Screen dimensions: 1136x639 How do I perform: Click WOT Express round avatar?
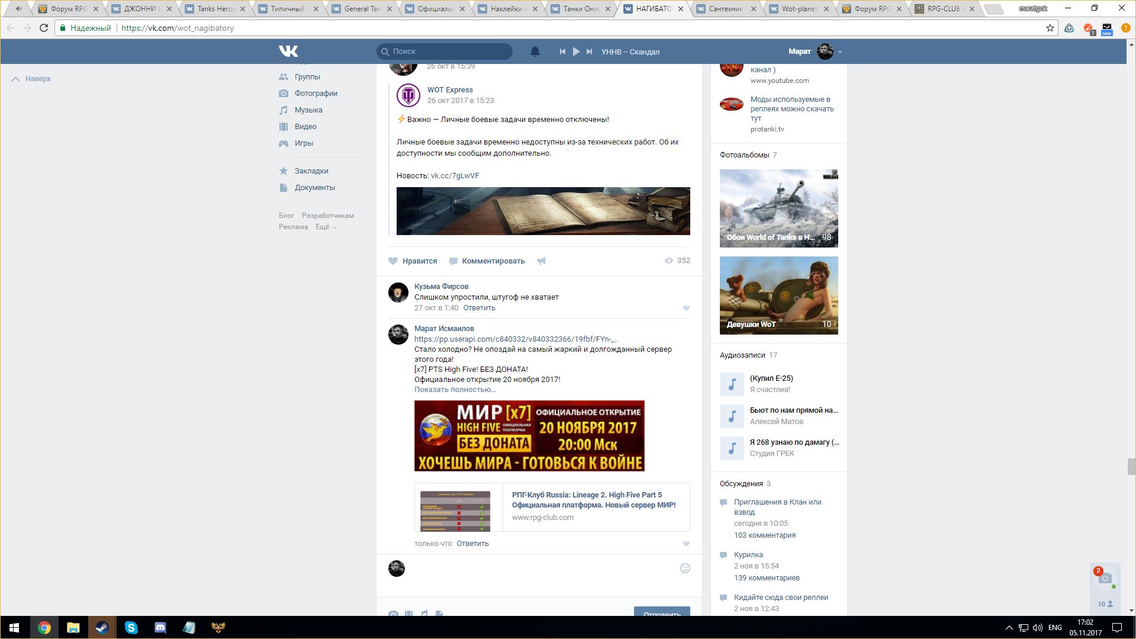coord(408,95)
